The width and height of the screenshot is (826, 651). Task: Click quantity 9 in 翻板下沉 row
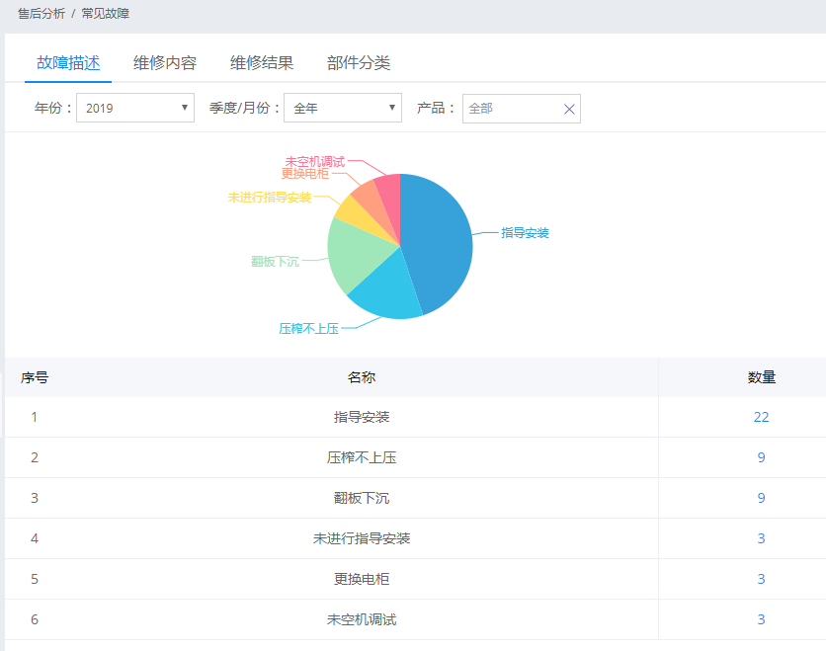point(761,498)
